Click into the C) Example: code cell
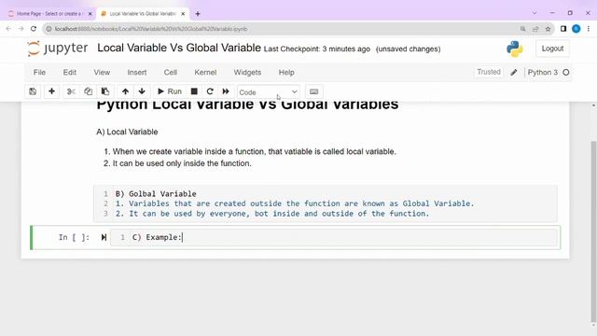The width and height of the screenshot is (597, 336). [334, 237]
